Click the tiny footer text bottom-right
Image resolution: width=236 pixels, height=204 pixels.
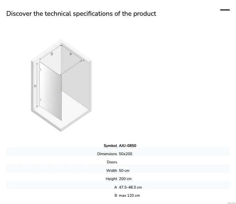click(x=232, y=203)
